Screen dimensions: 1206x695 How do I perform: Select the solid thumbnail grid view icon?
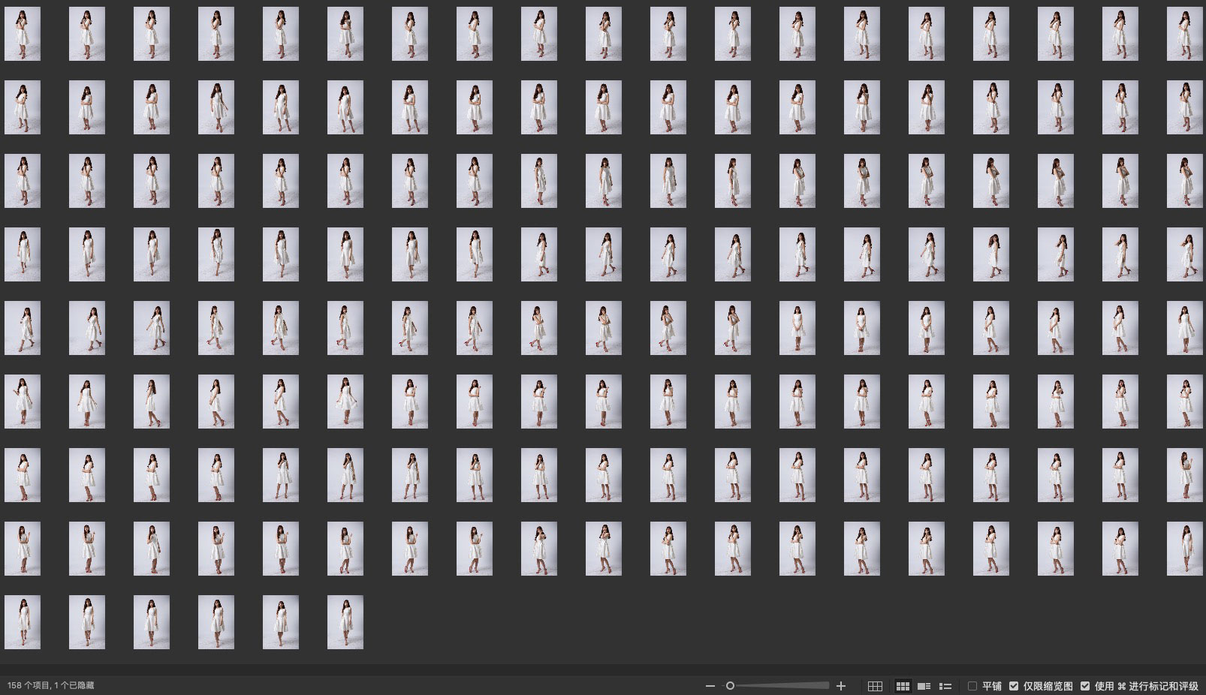pos(903,686)
